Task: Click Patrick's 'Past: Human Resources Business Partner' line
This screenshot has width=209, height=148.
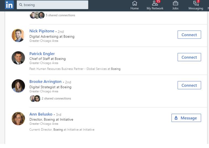Action: click(x=75, y=69)
